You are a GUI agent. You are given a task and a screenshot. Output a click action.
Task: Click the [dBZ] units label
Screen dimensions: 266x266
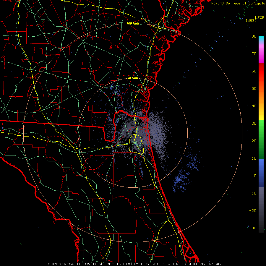coord(251,20)
